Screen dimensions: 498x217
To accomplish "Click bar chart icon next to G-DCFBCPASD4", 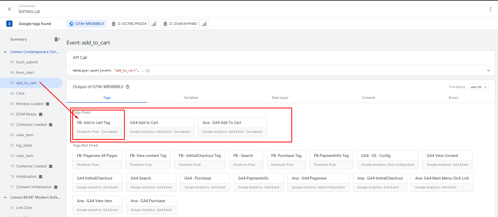I will point(154,24).
